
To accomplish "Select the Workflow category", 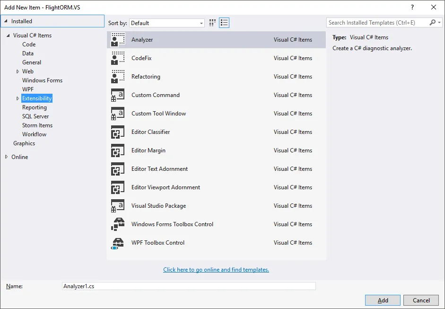I will click(35, 134).
